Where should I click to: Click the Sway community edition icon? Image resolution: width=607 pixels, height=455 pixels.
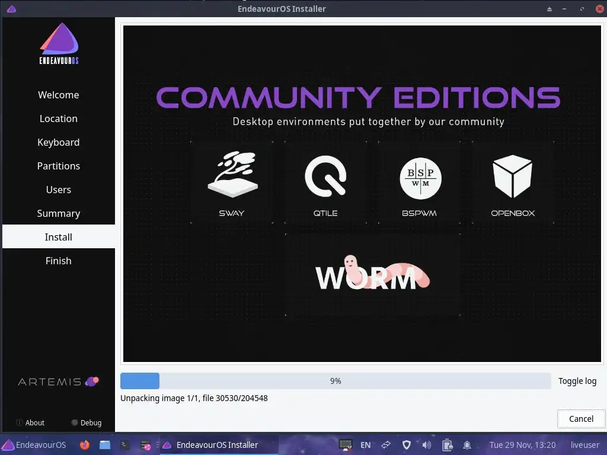(232, 174)
